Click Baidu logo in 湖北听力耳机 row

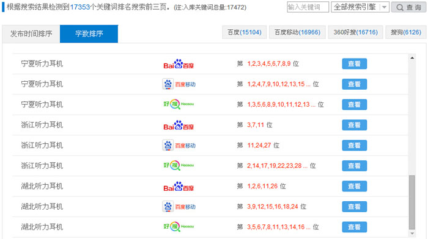coord(179,187)
